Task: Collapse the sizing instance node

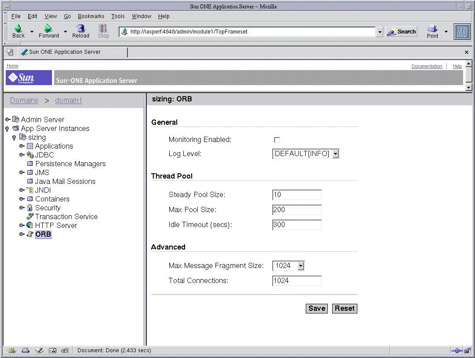Action: (14, 138)
